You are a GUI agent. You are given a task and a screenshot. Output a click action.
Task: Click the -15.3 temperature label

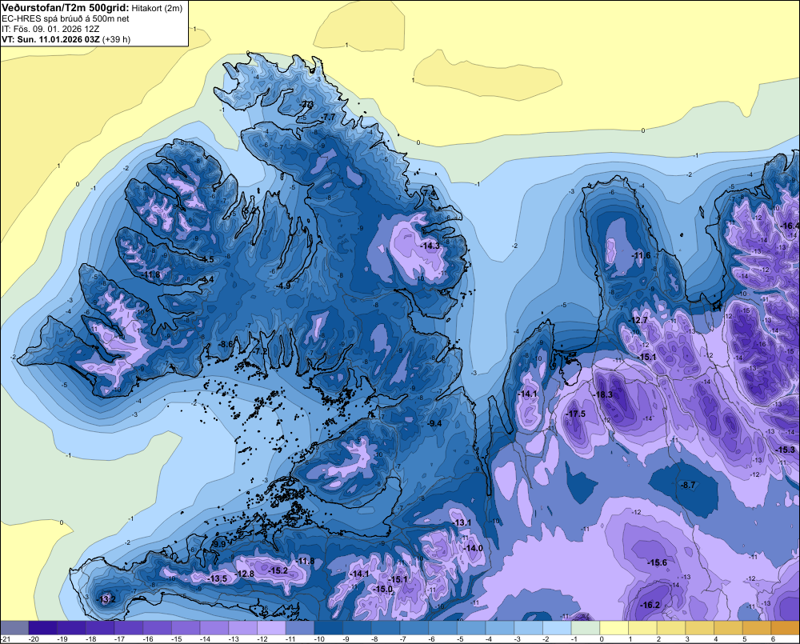click(786, 450)
